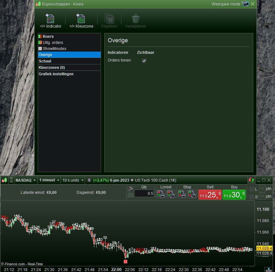Close the Eigenschappen - Koers dialog
The image size is (275, 272).
pos(253,4)
